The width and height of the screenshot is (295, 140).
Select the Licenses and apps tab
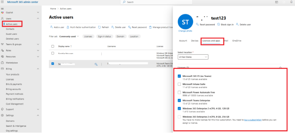click(211, 41)
